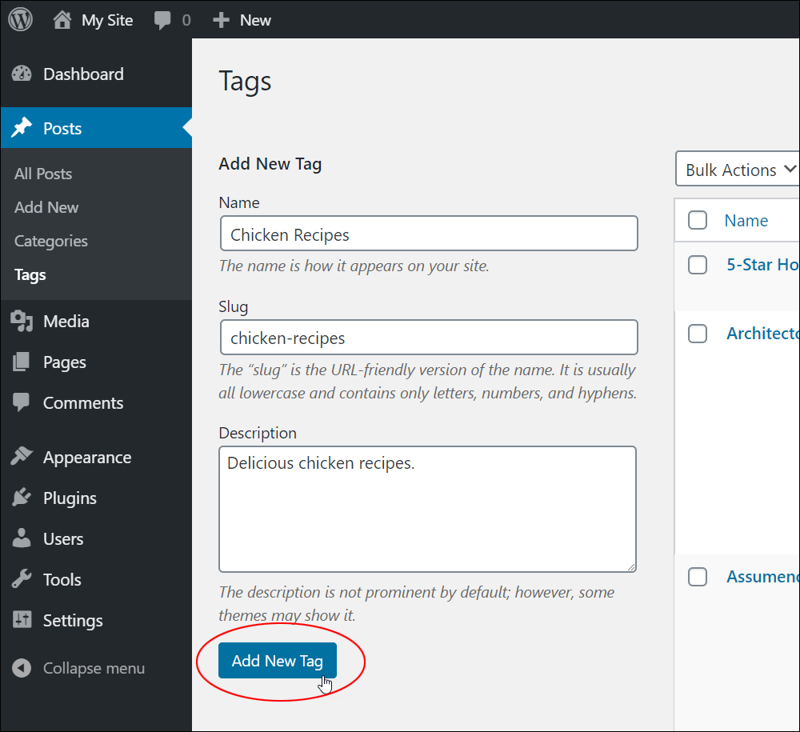Click the Appearance paintbrush icon

(22, 457)
